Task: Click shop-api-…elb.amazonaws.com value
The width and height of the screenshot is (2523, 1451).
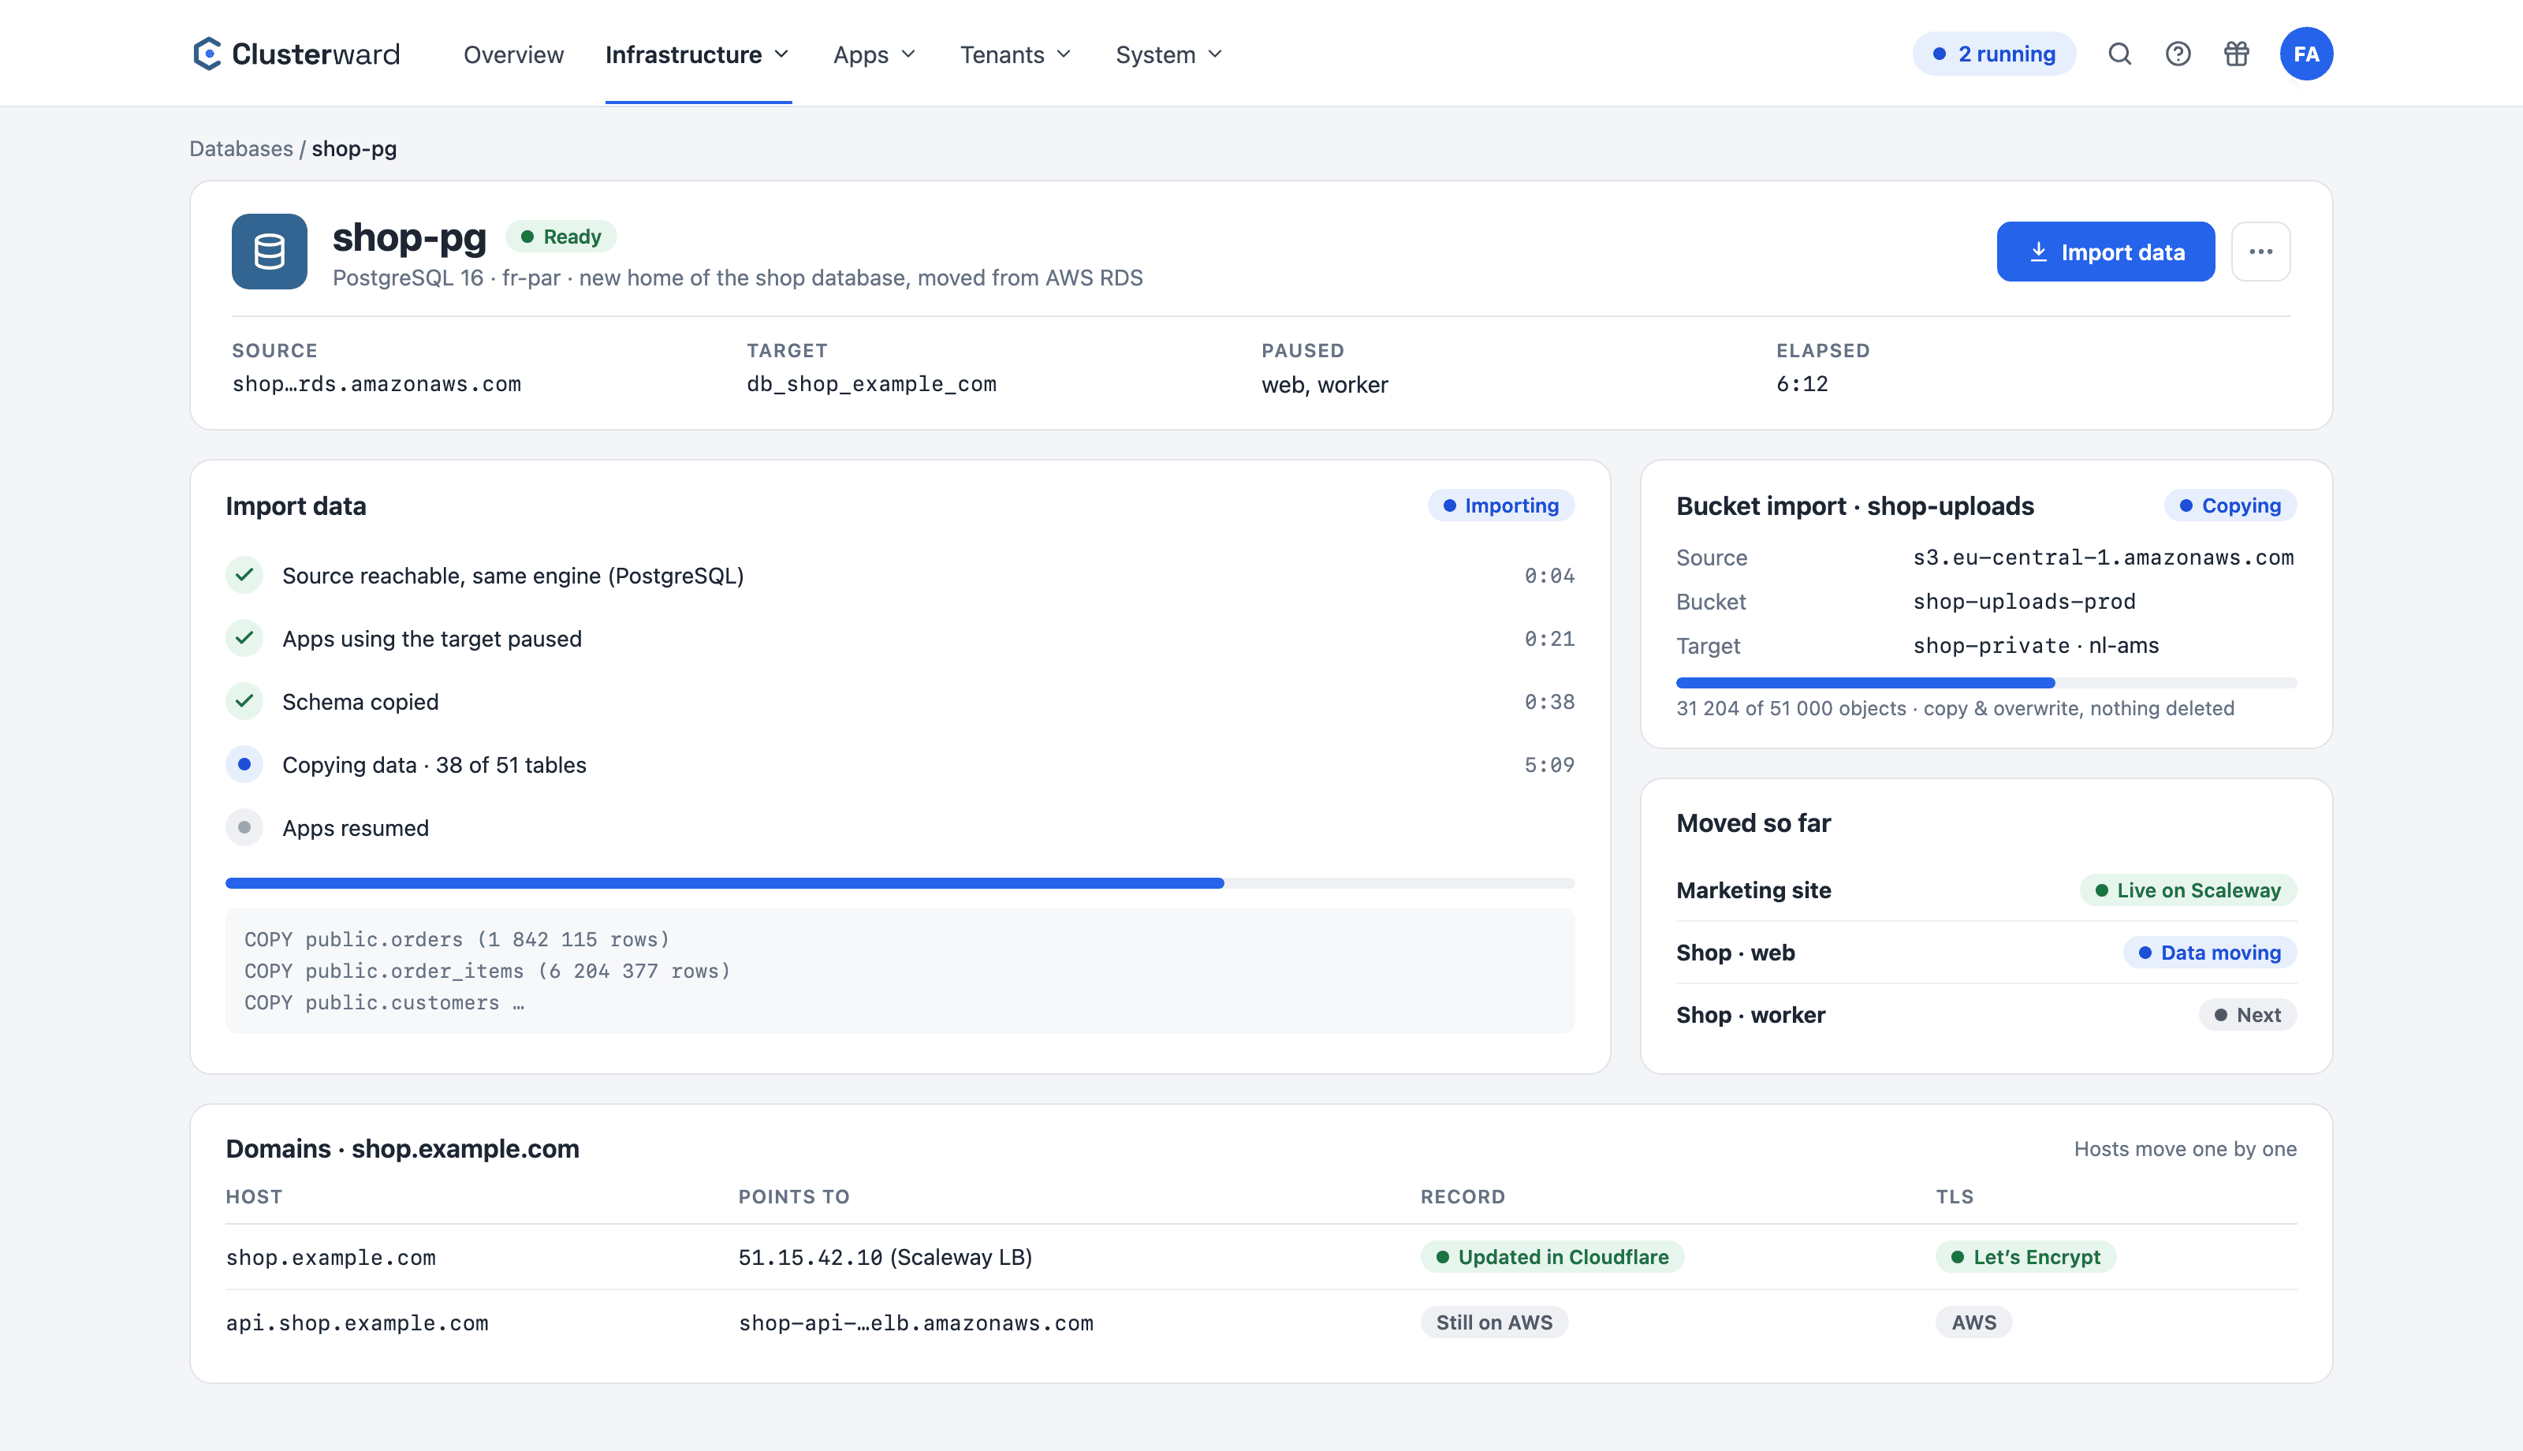Action: tap(915, 1322)
